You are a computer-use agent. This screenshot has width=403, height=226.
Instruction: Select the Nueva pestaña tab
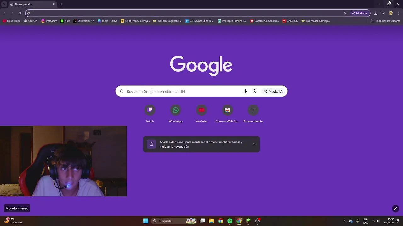coord(32,4)
